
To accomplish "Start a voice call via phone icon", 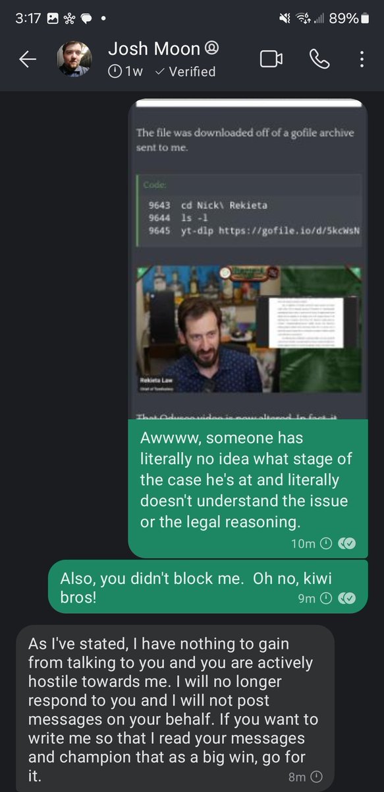I will [319, 59].
